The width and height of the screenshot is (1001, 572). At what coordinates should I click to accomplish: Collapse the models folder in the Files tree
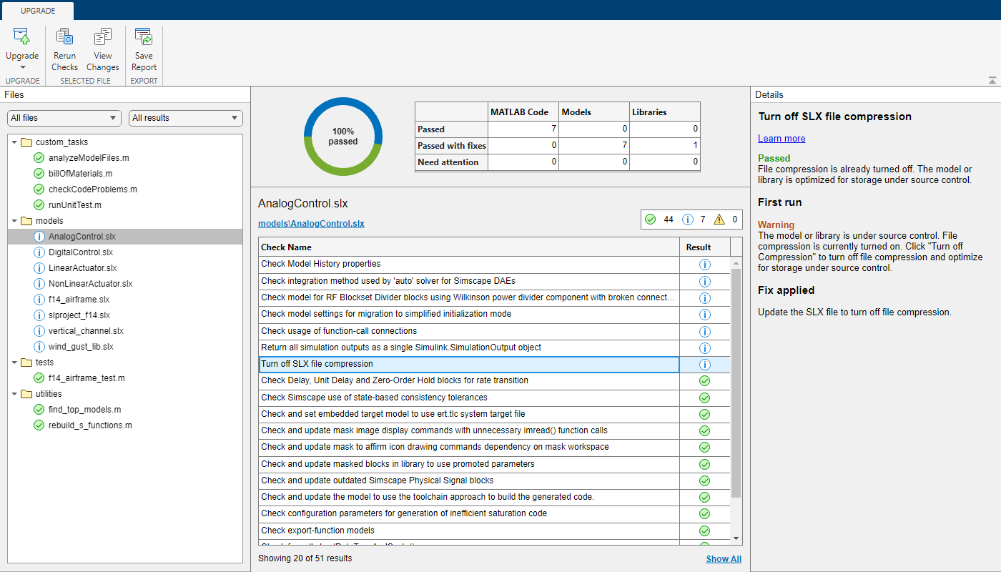pos(16,220)
